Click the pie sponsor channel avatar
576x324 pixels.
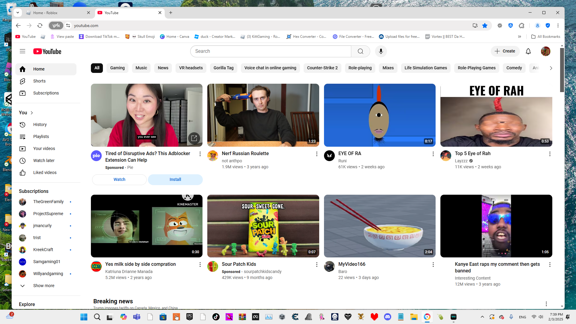(x=96, y=156)
